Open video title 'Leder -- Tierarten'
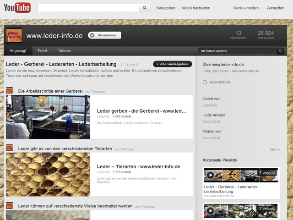This screenshot has width=293, height=220. (x=138, y=166)
